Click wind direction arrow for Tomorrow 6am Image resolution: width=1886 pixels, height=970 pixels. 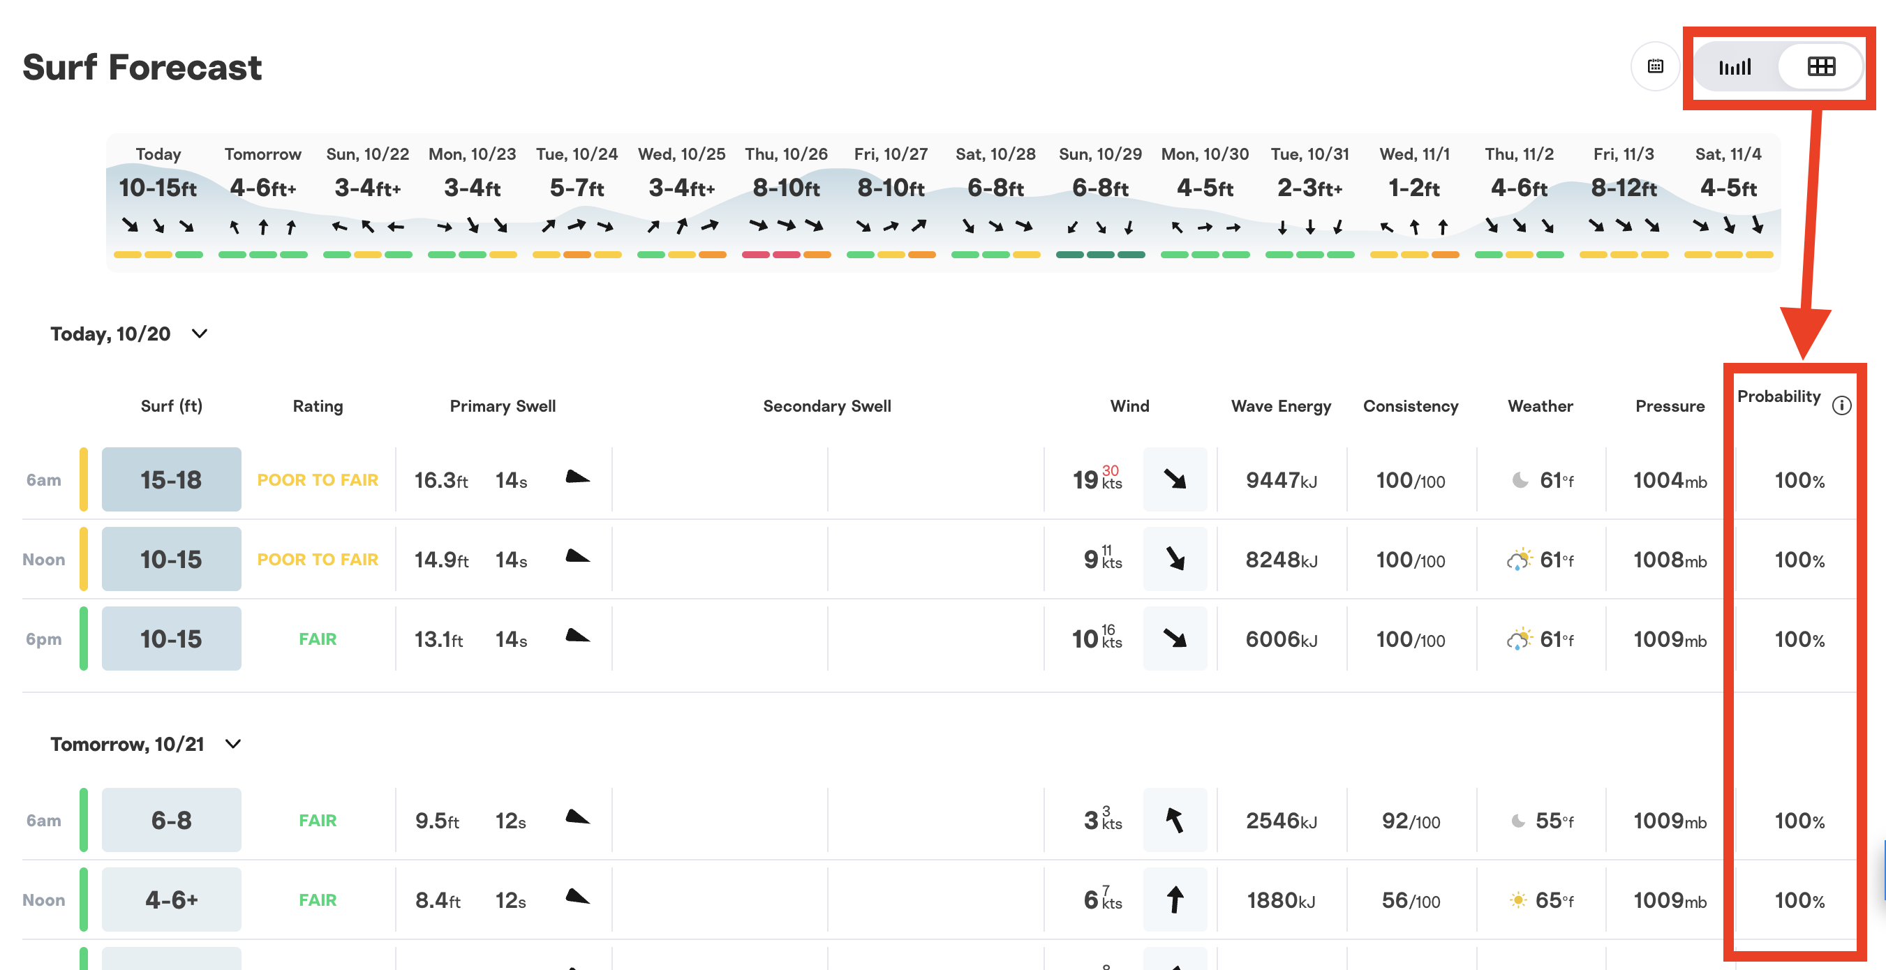pos(1175,820)
